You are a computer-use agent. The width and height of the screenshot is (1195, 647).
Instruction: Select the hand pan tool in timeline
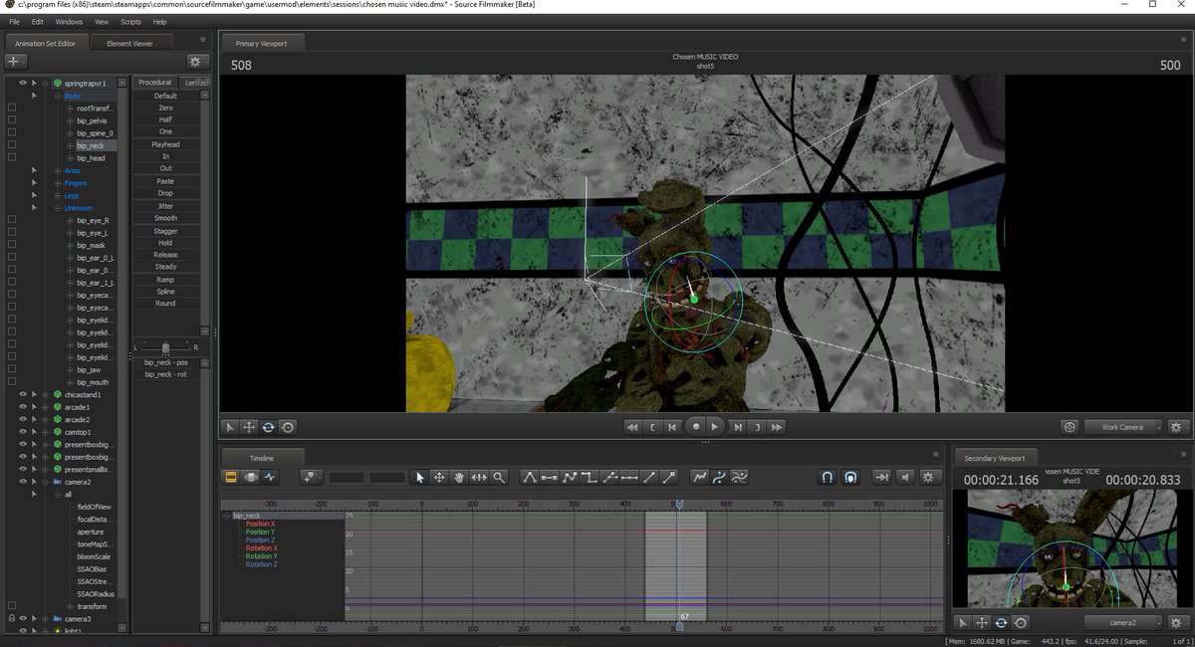click(x=459, y=477)
